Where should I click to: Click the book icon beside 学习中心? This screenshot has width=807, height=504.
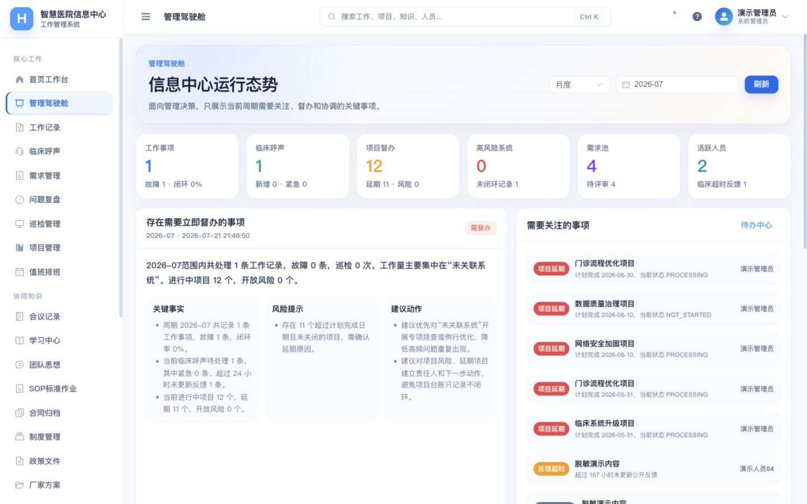point(20,340)
